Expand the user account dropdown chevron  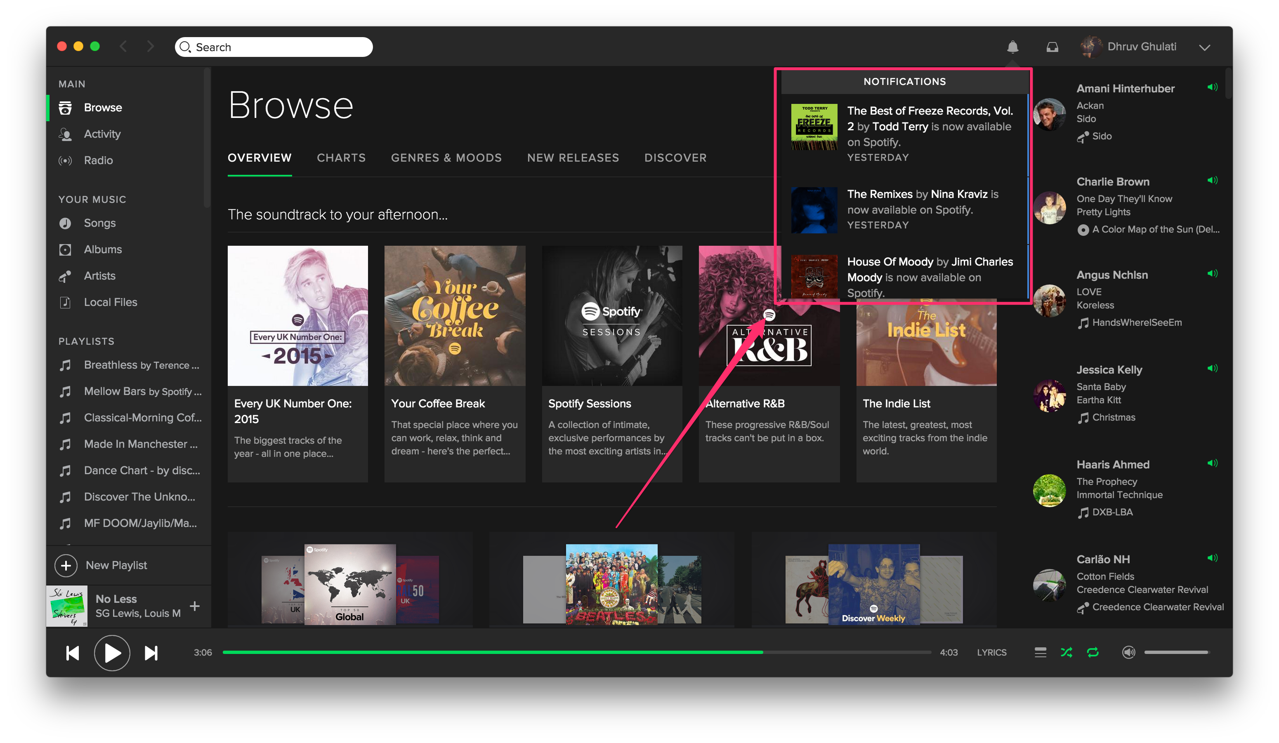pos(1204,48)
